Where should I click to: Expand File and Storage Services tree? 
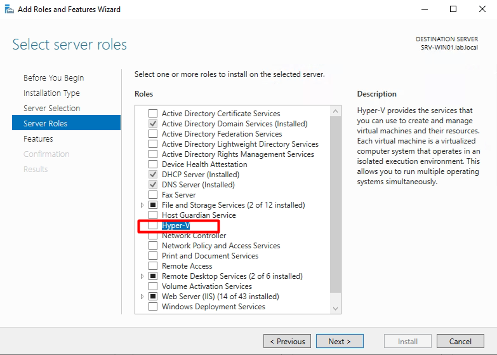pos(142,205)
